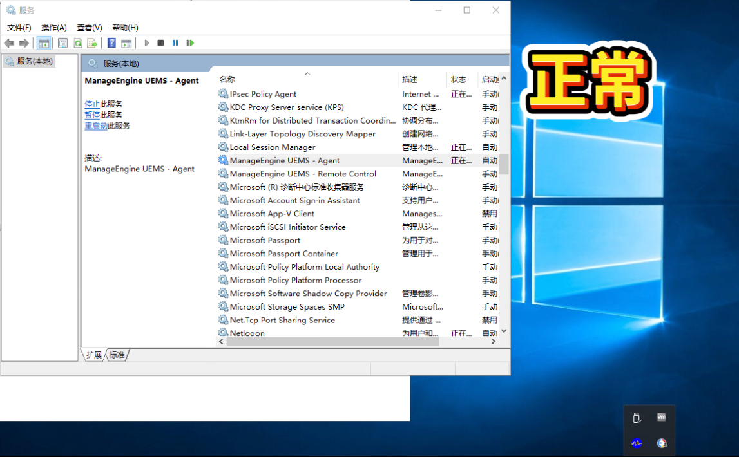739x457 pixels.
Task: Select KtmRm for Distributed Transaction Coordinator row
Action: tap(358, 120)
